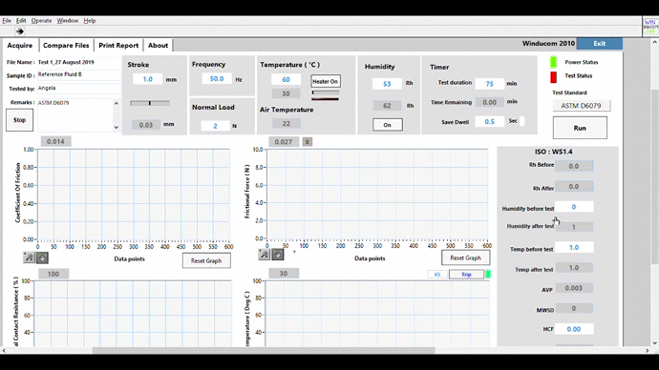Screen dimensions: 659x370
Task: Select pan hand tool under Coefficient of Friction graph
Action: click(42, 257)
